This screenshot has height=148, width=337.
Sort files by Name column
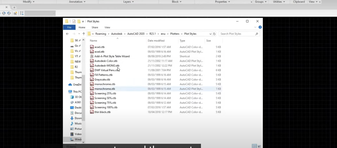click(x=93, y=41)
